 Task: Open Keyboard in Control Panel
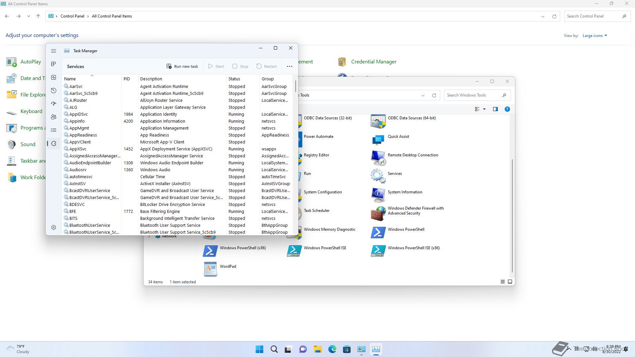[x=24, y=111]
